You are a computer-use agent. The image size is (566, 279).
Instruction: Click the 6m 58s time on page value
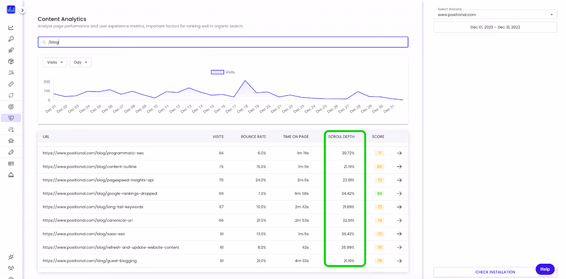click(x=301, y=194)
